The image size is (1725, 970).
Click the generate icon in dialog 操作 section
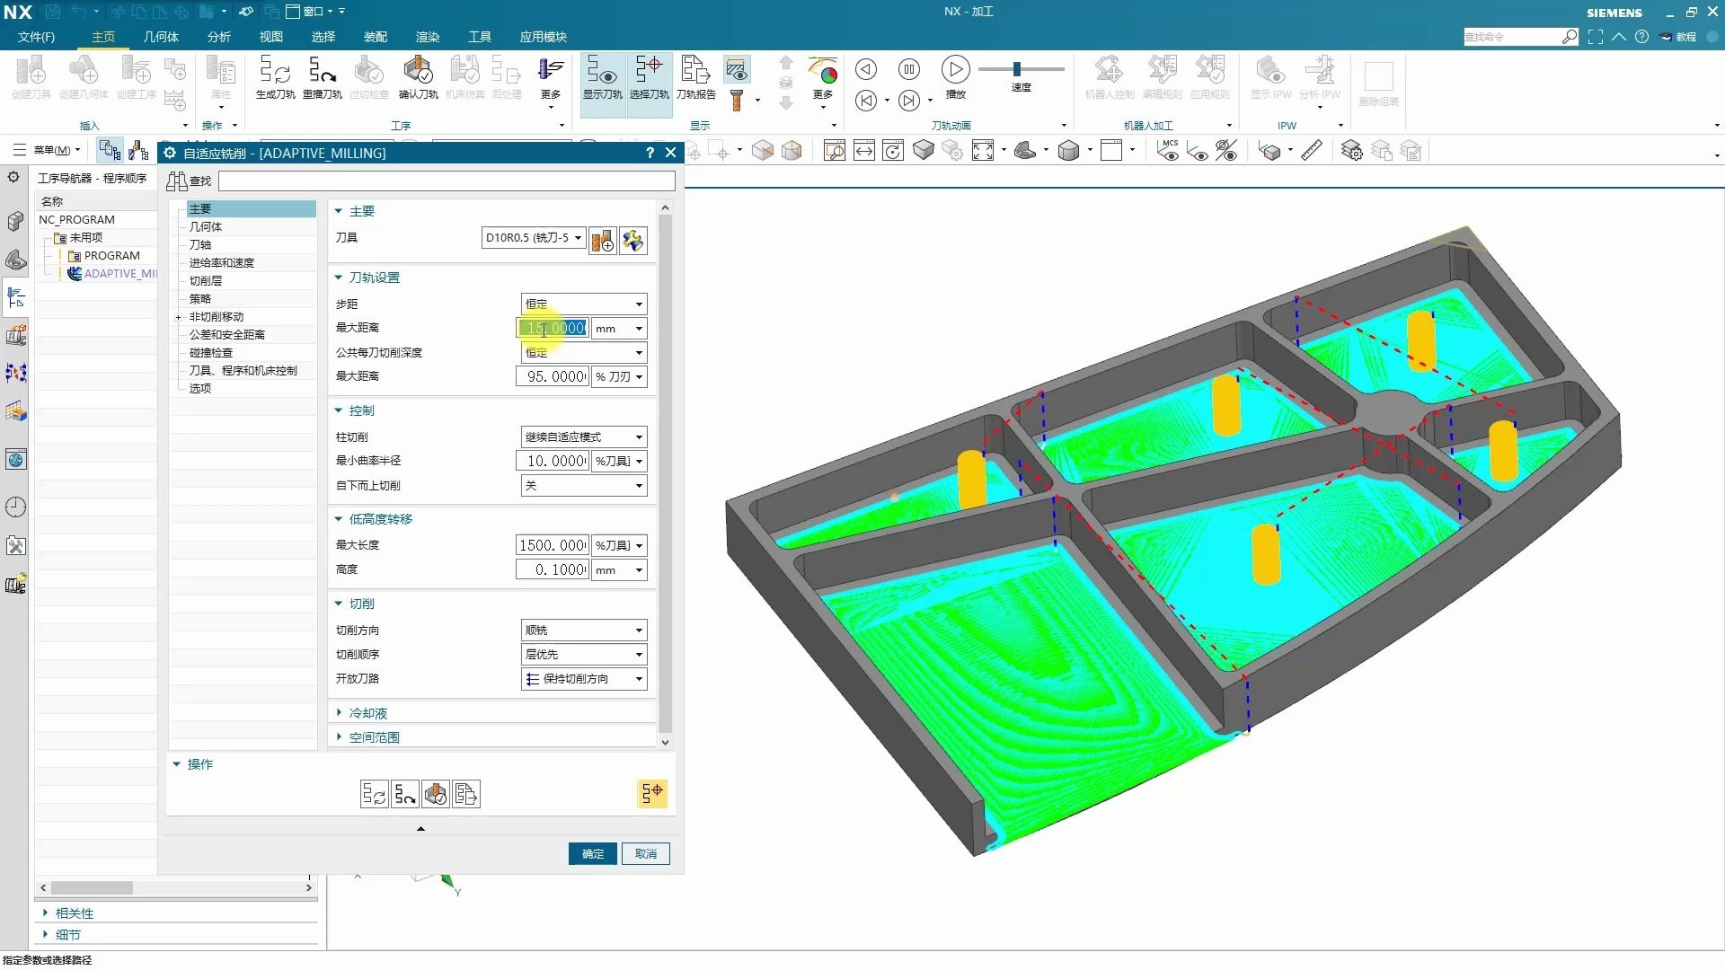[x=375, y=794]
